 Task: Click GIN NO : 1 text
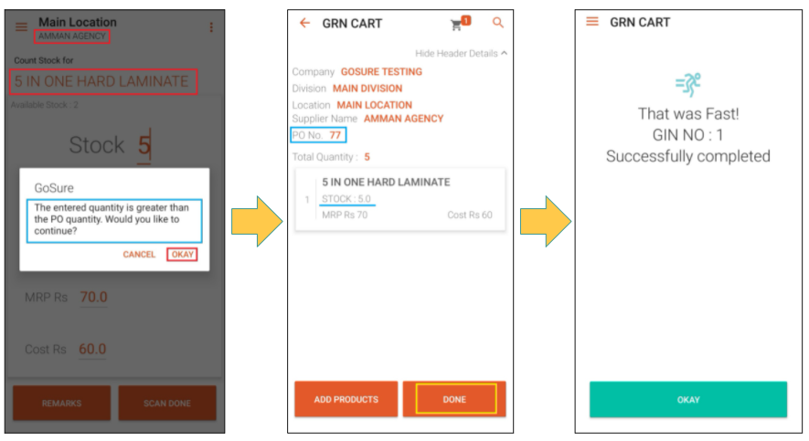(687, 135)
